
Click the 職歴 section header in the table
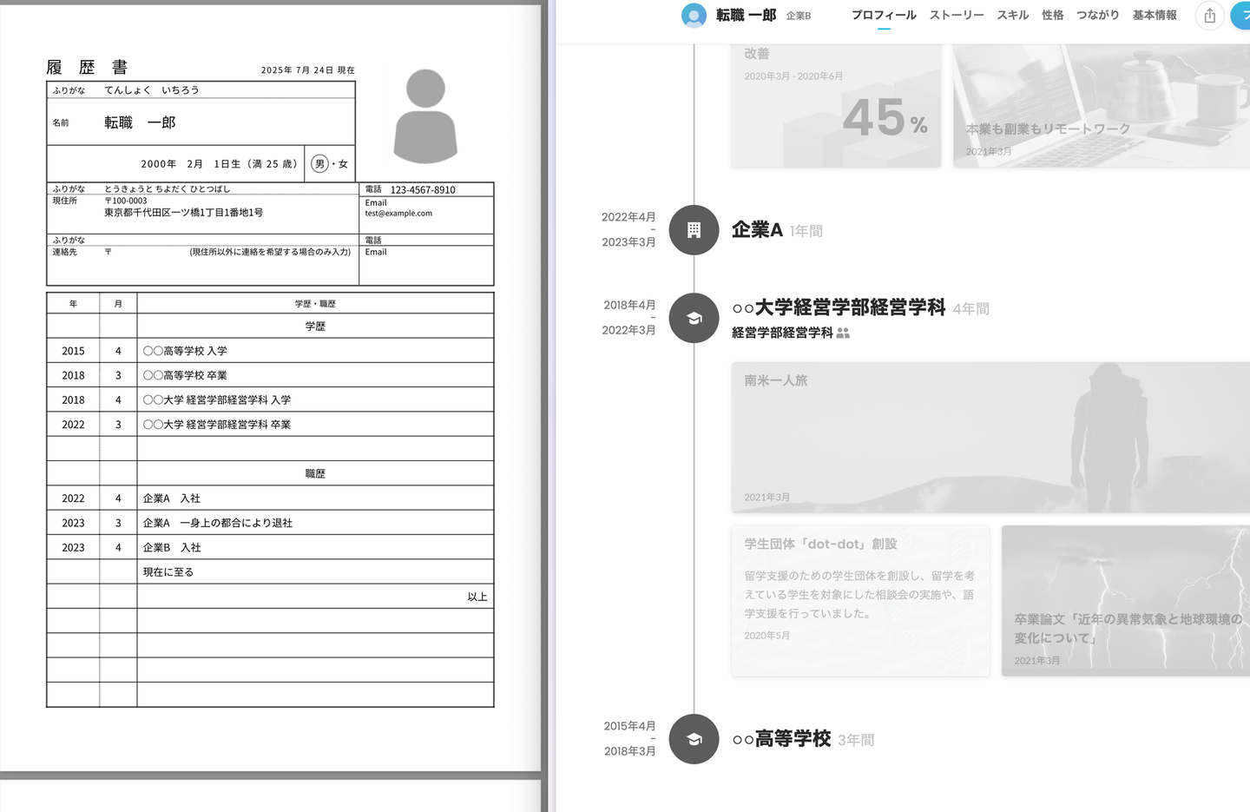pos(315,474)
